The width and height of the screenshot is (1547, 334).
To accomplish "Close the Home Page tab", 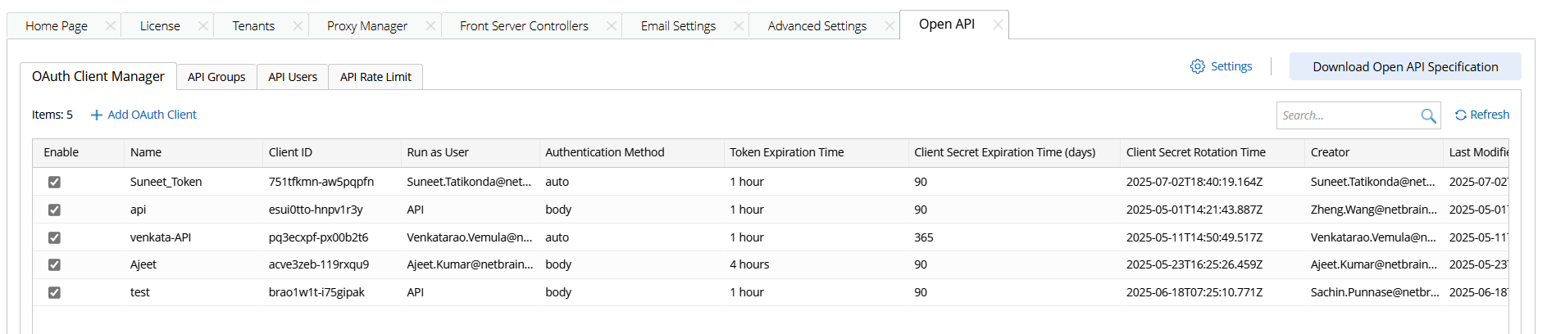I will [110, 26].
